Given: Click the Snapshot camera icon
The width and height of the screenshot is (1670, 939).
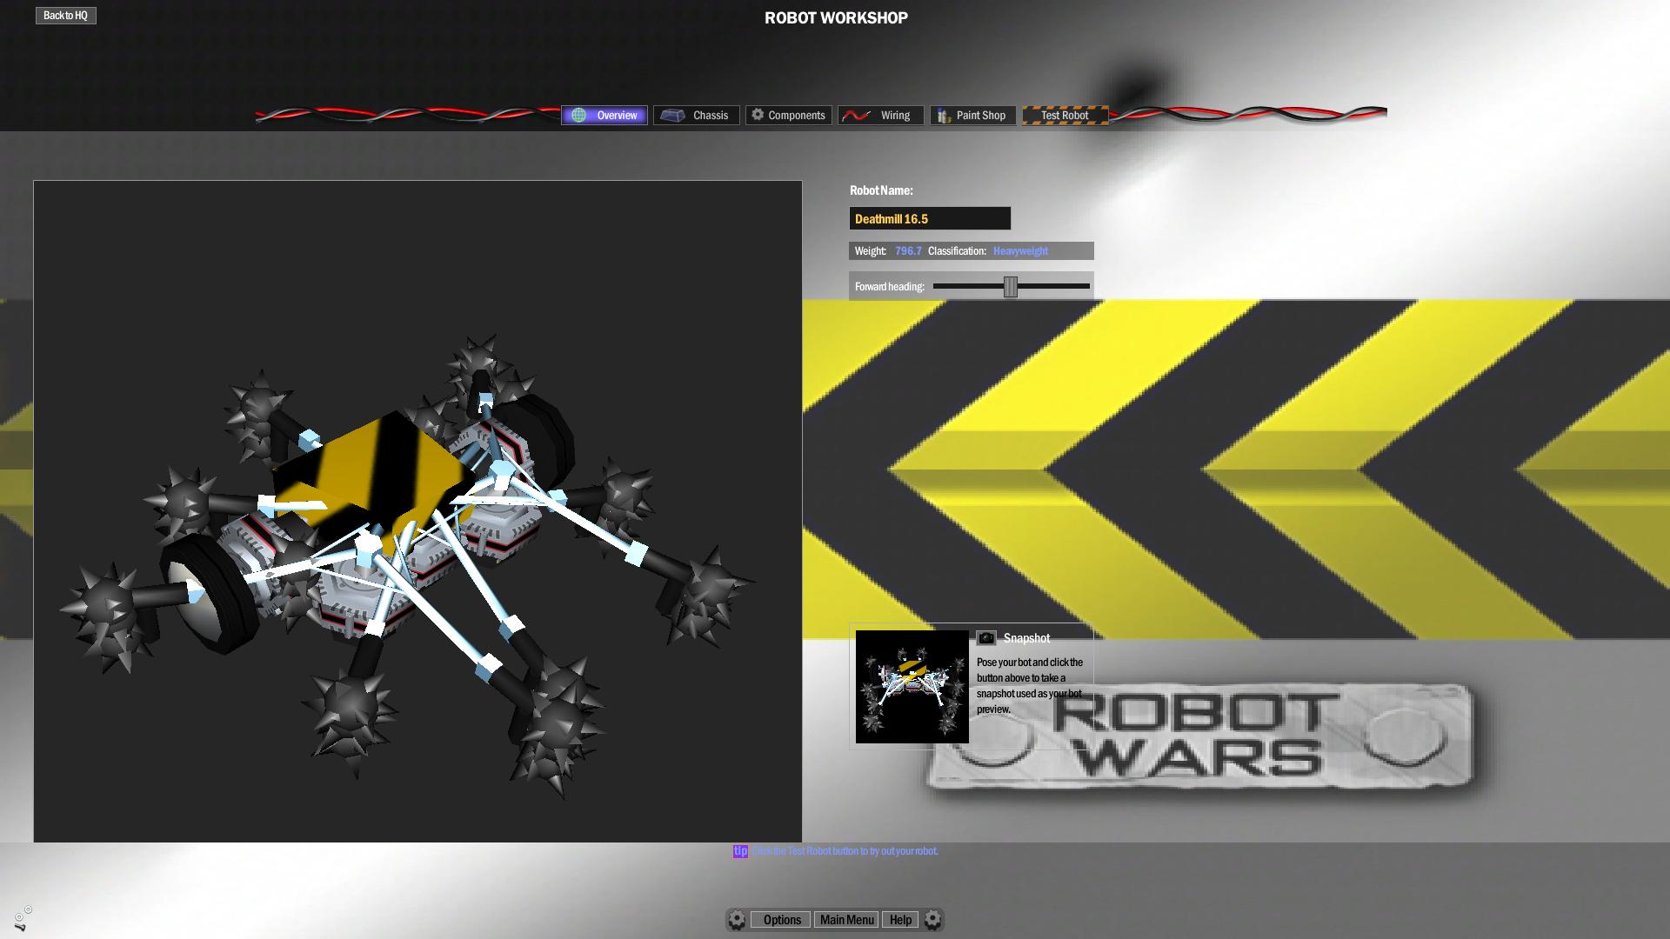Looking at the screenshot, I should [985, 638].
